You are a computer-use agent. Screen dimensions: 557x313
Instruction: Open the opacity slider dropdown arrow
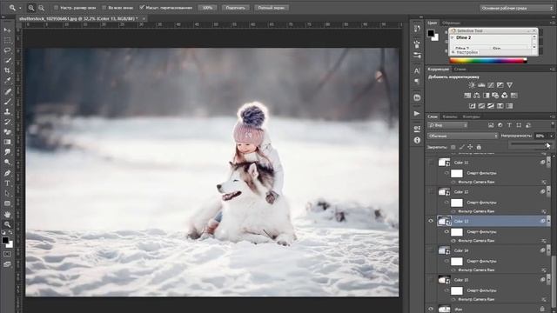tap(551, 136)
